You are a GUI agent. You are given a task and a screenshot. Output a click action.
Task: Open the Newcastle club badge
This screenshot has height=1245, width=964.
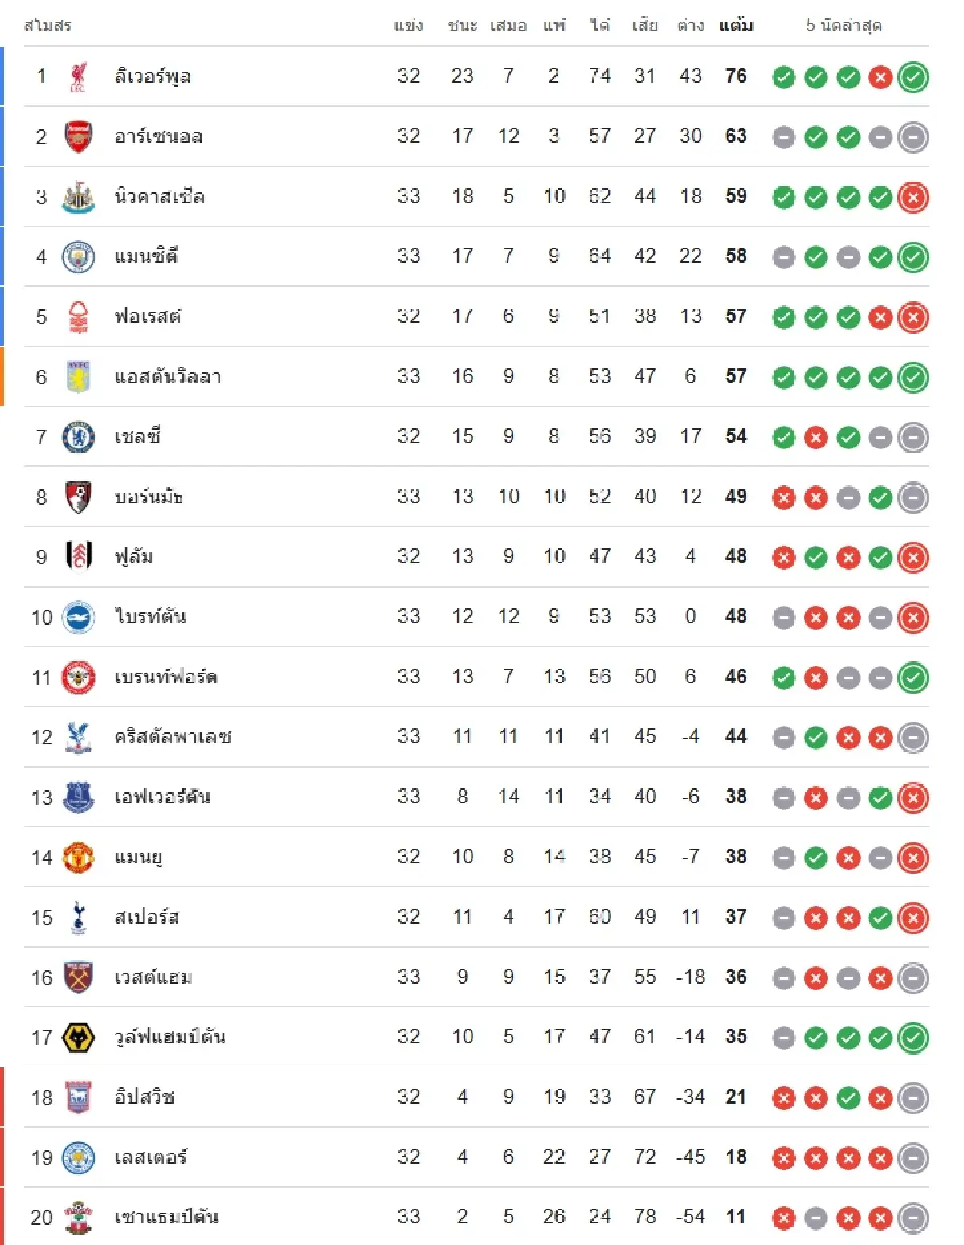77,196
